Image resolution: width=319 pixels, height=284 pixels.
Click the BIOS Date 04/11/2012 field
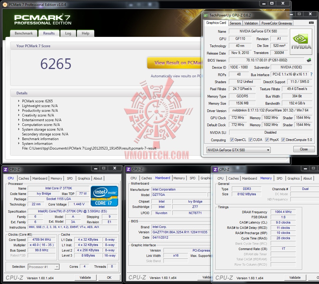tap(181, 237)
